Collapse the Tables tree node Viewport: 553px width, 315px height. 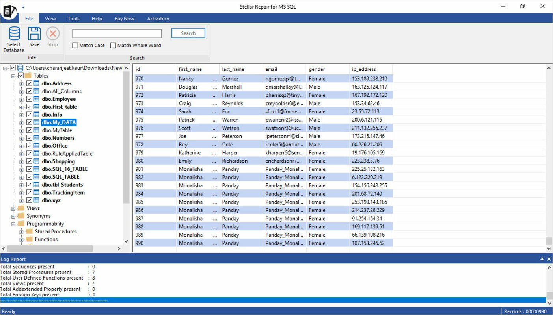pyautogui.click(x=13, y=76)
